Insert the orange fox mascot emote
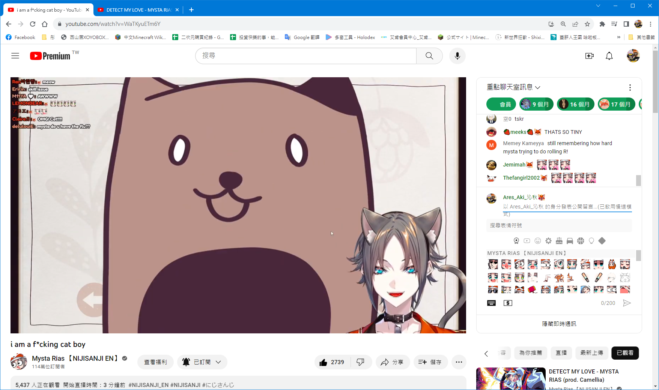 (x=612, y=264)
